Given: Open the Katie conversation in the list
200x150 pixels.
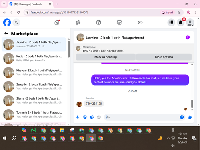Looking at the screenshot, I should 34,58.
